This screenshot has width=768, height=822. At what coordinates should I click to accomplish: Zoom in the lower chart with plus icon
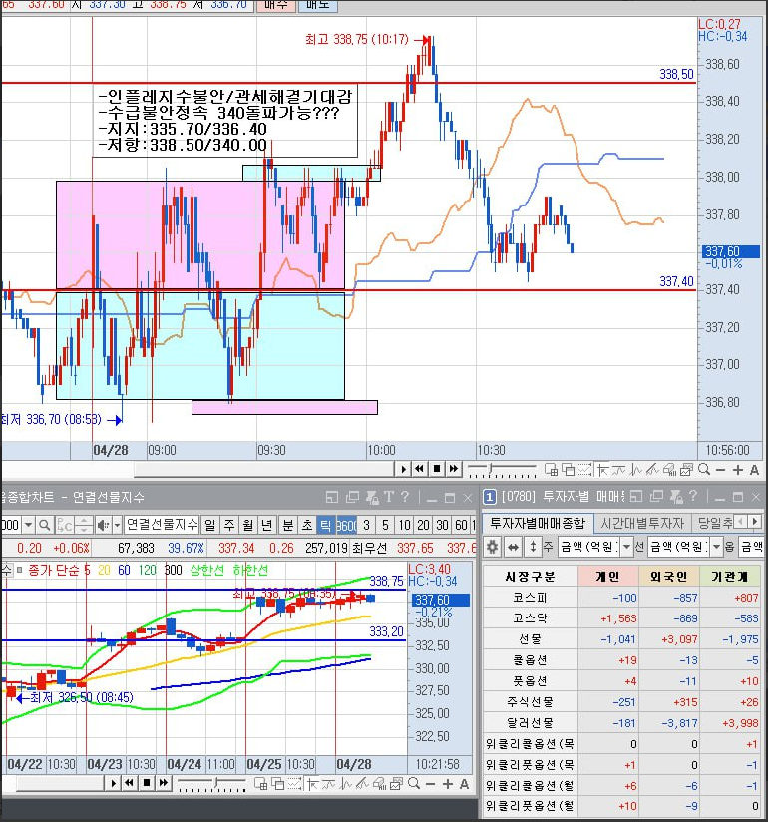coord(447,784)
